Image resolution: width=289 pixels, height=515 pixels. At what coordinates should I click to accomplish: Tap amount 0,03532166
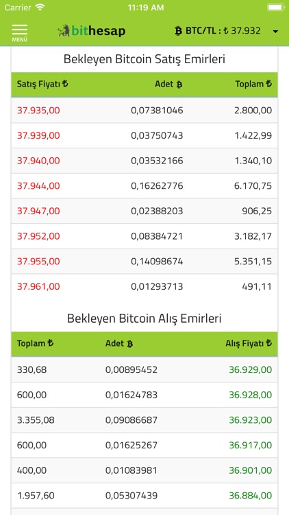(x=157, y=161)
